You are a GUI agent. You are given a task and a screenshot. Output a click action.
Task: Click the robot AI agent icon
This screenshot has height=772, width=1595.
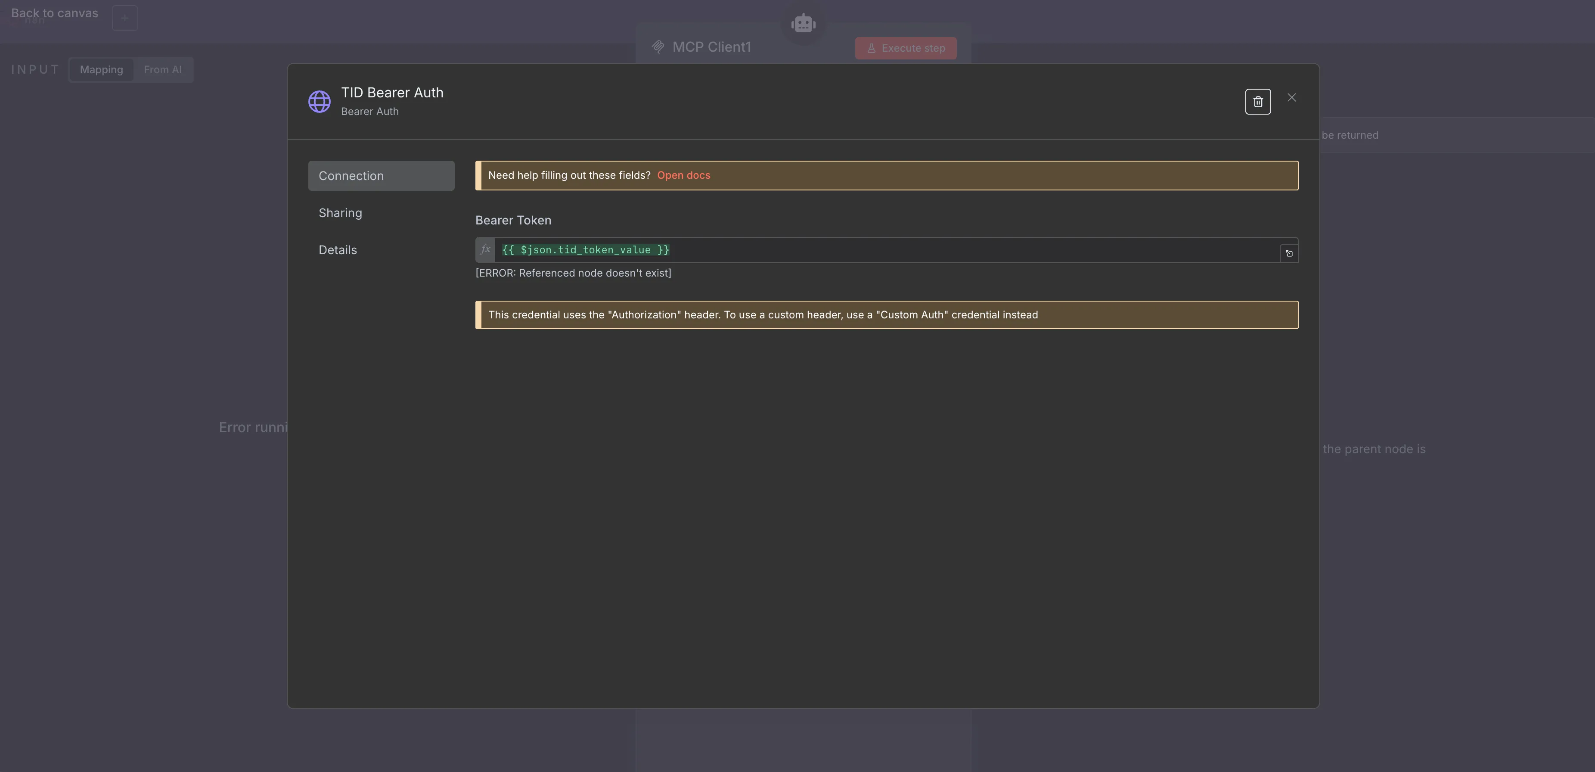(x=803, y=24)
